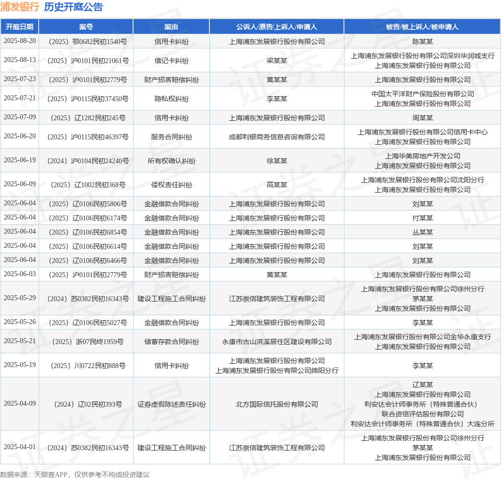The width and height of the screenshot is (501, 479).
Task: Click 上海浦东发展银行股份有限公司金华永康支行
Action: pos(422,337)
